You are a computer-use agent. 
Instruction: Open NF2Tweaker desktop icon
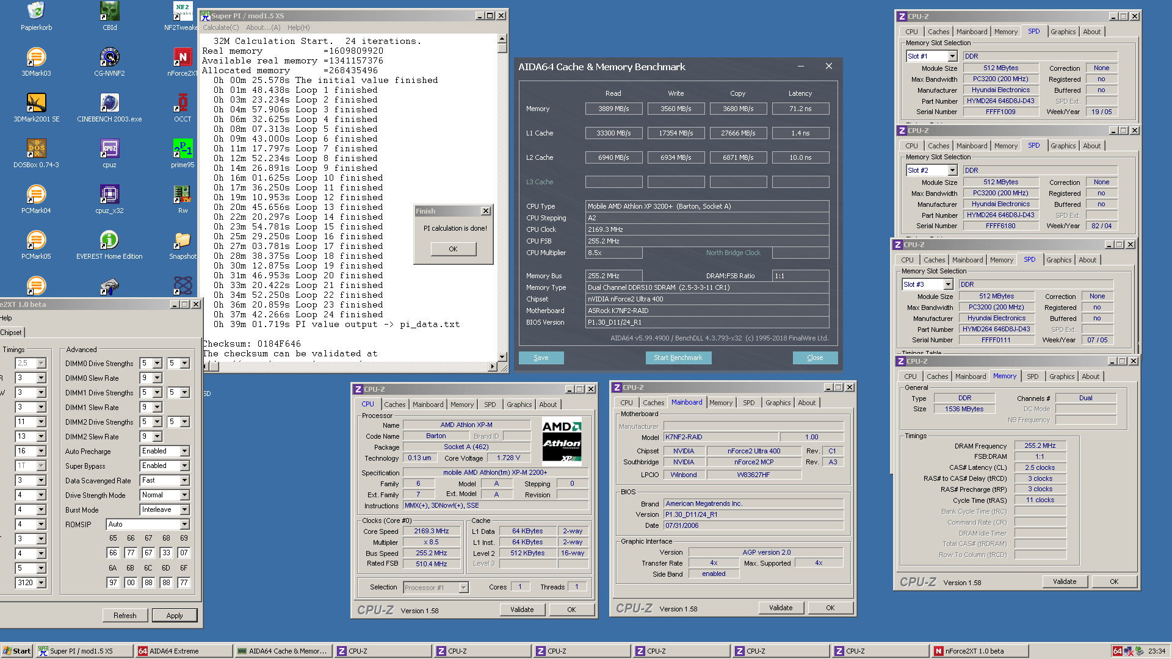point(181,16)
